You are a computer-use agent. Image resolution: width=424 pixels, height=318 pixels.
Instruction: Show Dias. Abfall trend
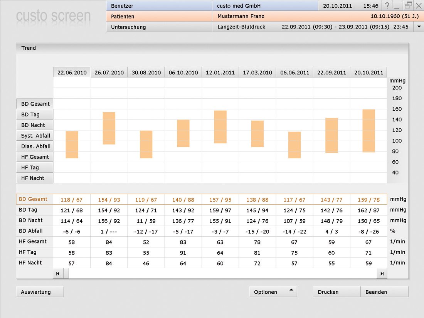click(35, 146)
